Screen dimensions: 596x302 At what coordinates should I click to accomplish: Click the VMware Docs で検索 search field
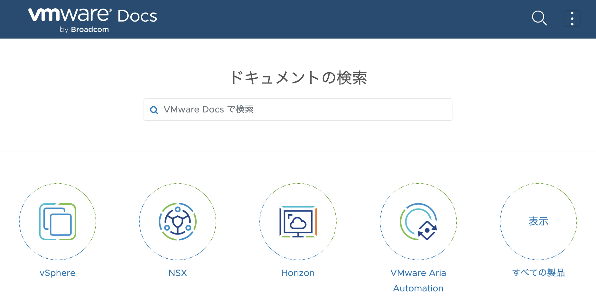[298, 110]
